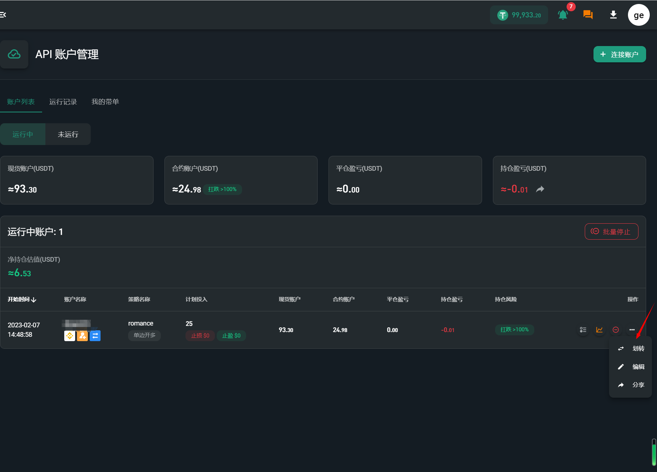This screenshot has width=657, height=472.
Task: Select 划转 from the dropdown menu
Action: point(631,349)
